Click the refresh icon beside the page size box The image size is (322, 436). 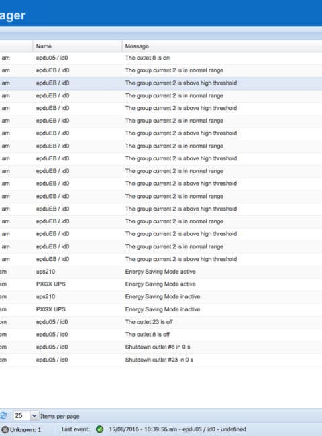[3, 416]
